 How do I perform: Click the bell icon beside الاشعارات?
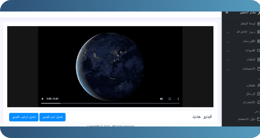258,102
